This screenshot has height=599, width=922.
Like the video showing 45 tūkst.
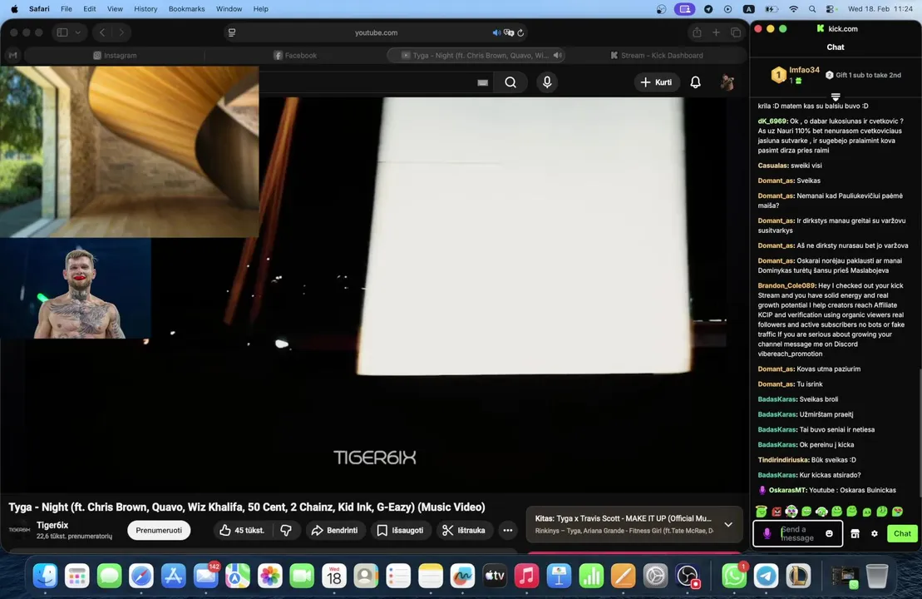(x=242, y=530)
